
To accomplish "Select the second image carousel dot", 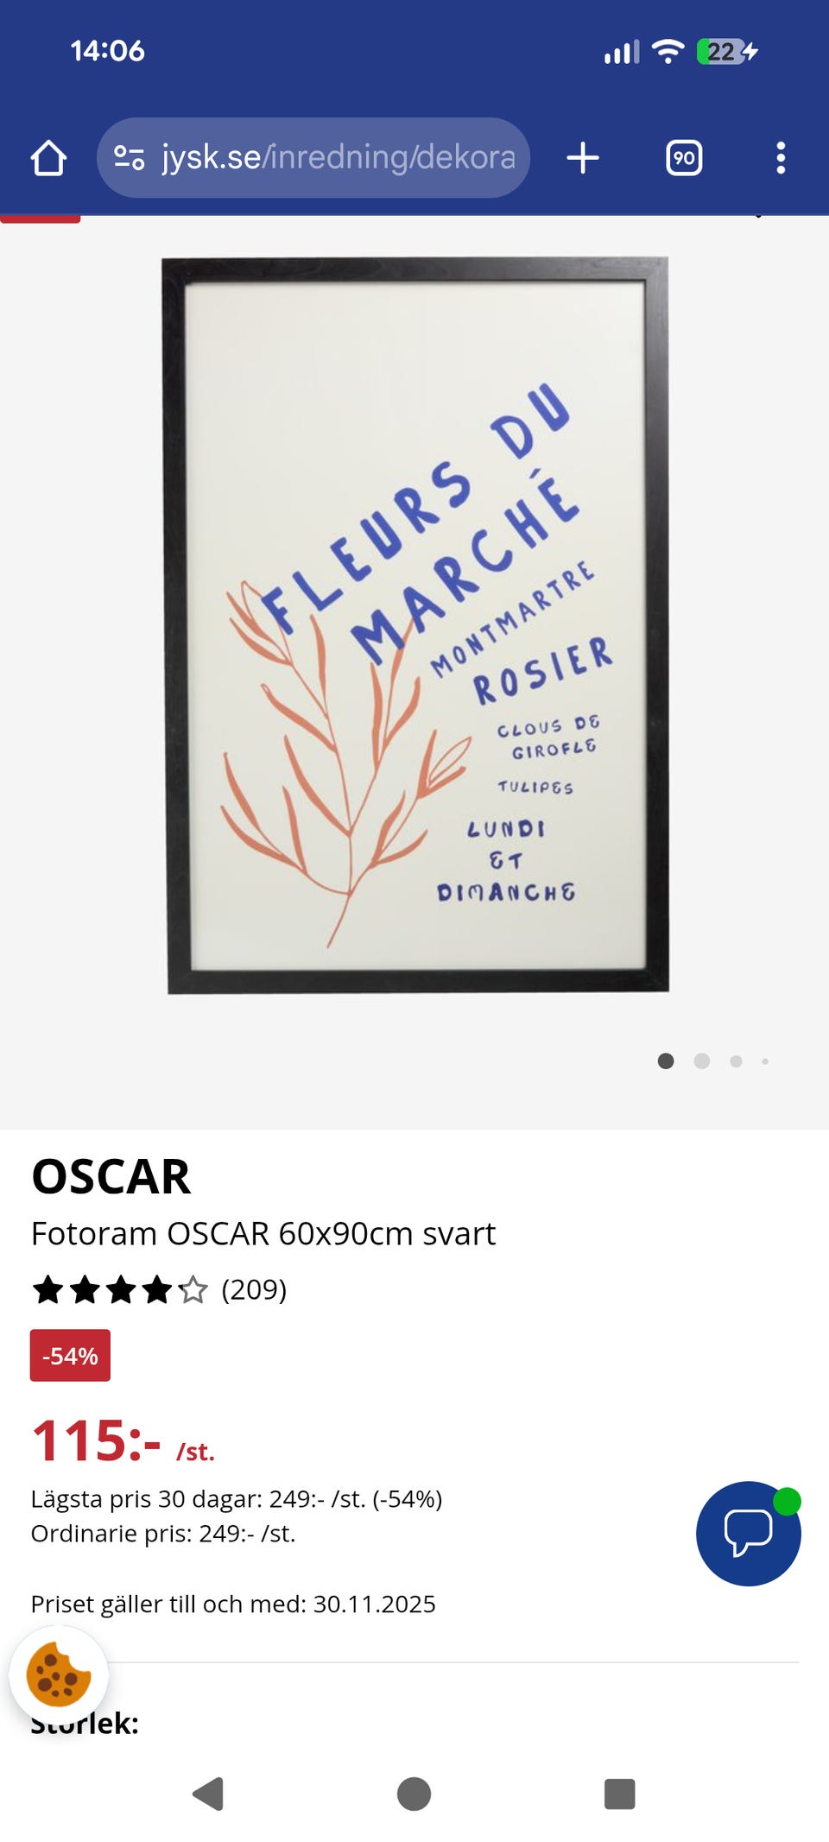I will pyautogui.click(x=702, y=1061).
